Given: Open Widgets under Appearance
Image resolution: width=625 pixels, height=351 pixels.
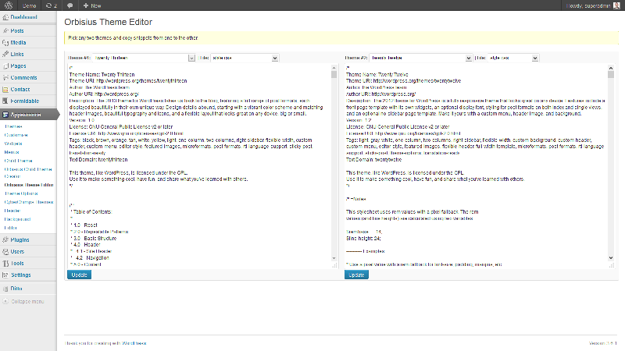Looking at the screenshot, I should pyautogui.click(x=13, y=144).
